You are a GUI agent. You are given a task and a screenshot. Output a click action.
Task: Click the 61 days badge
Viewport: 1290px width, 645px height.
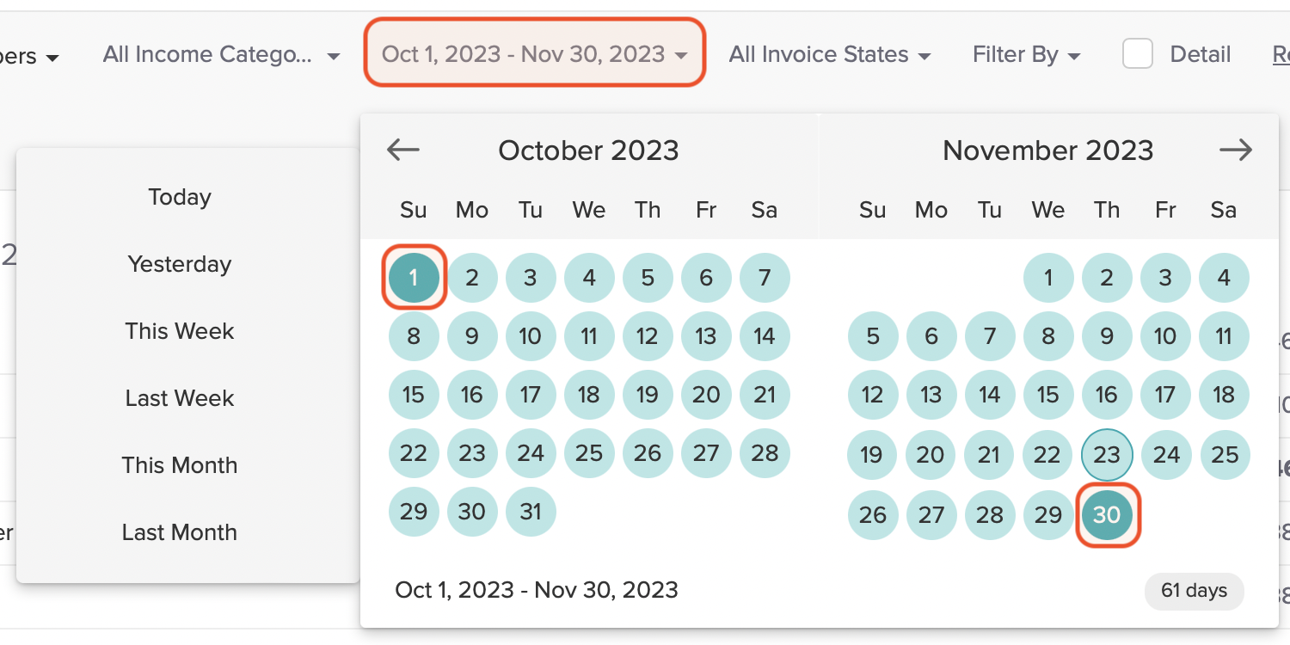[x=1194, y=591]
